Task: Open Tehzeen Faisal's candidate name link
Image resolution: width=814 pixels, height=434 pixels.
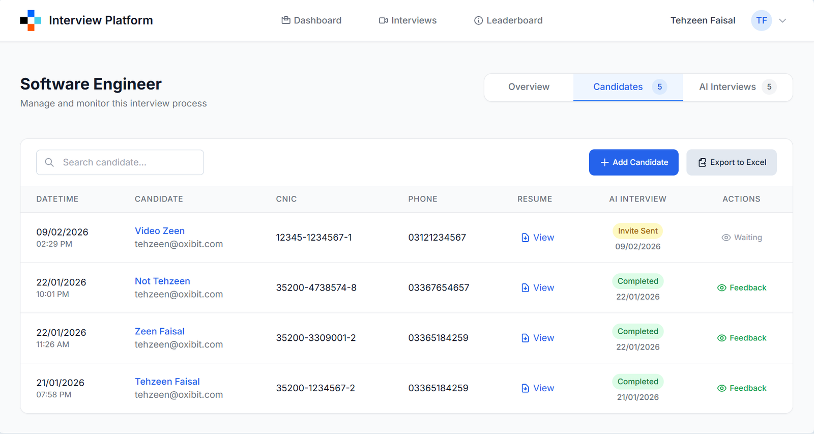Action: click(167, 382)
